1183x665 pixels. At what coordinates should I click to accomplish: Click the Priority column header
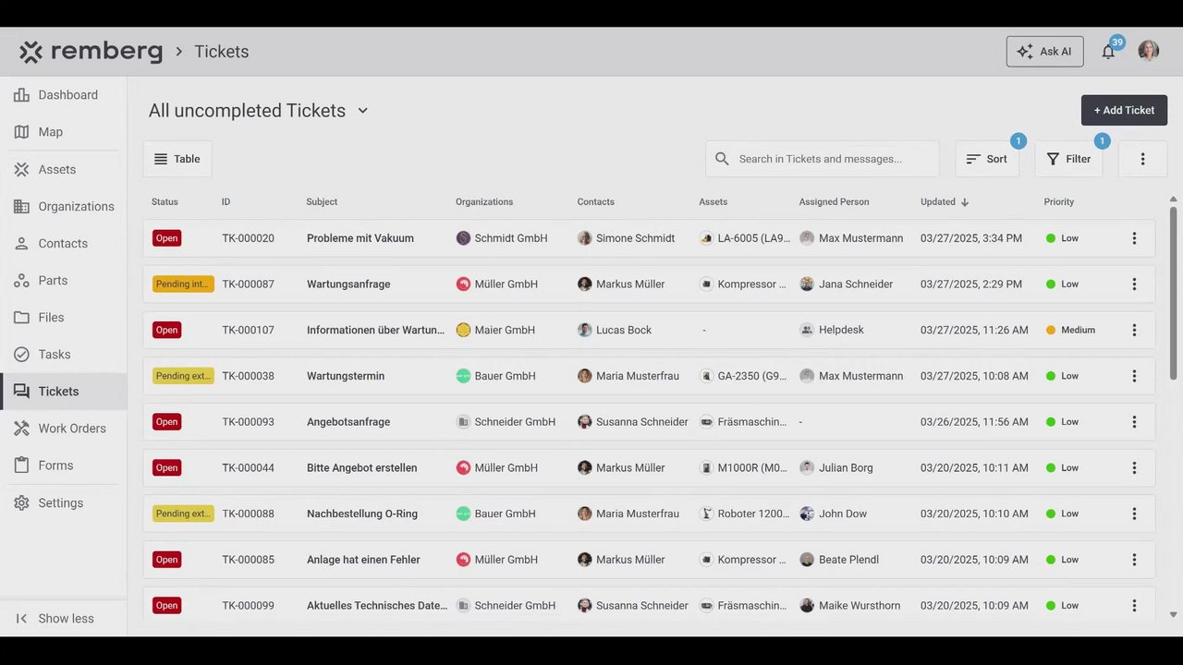[1059, 202]
